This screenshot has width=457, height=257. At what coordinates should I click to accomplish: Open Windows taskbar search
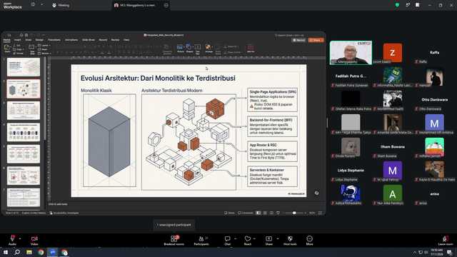(17, 252)
